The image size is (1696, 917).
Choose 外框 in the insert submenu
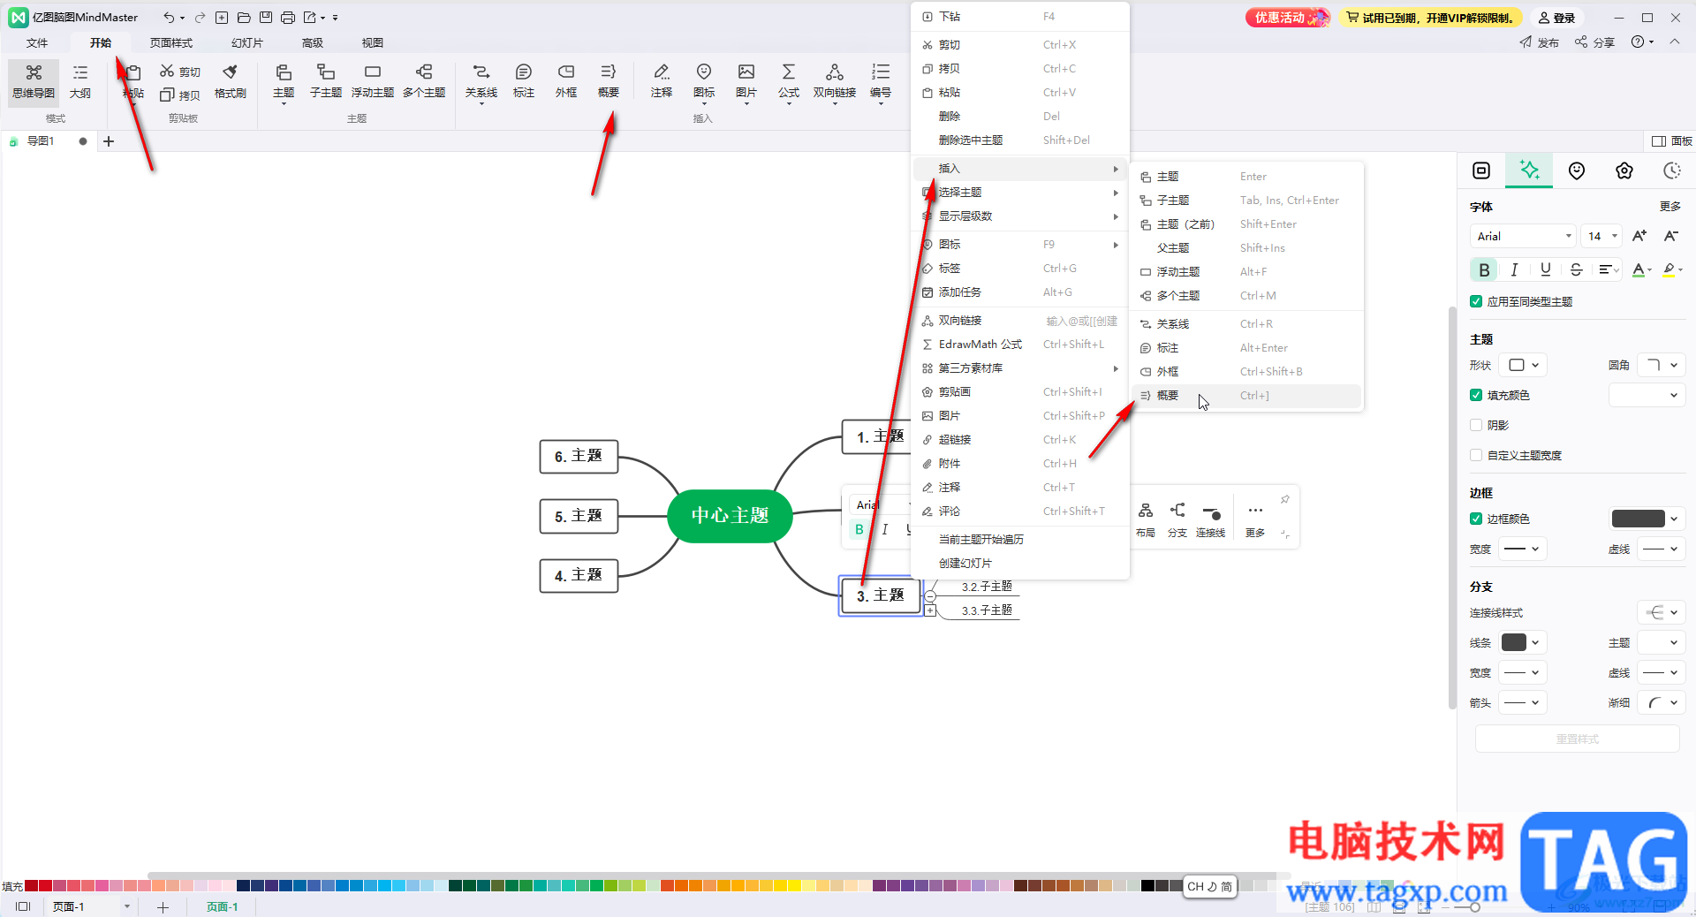[x=1246, y=372]
